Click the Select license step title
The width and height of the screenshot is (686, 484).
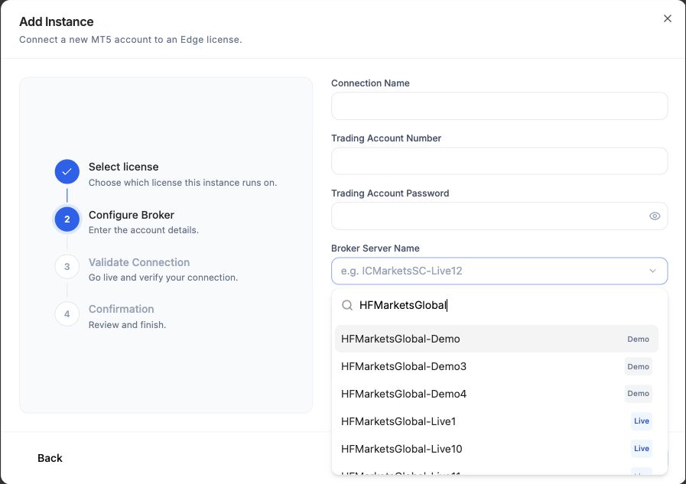[123, 167]
